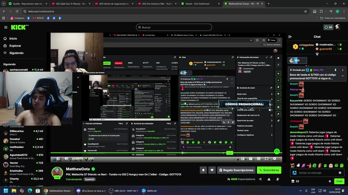
Task: Toggle theater mode in the player
Action: (x=259, y=159)
